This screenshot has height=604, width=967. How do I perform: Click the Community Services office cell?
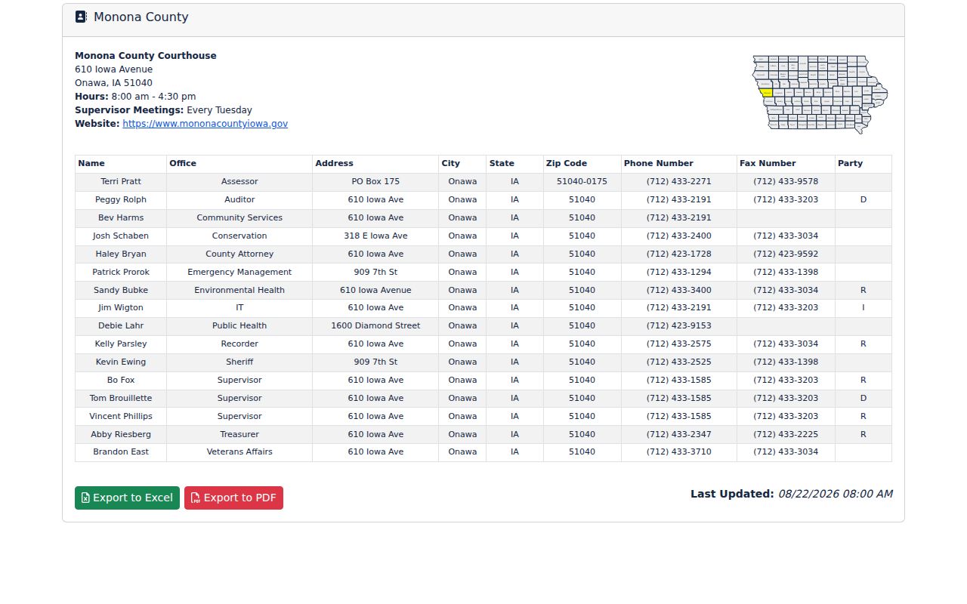pos(239,218)
